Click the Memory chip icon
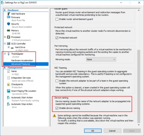144x136 pixels. [x=9, y=31]
